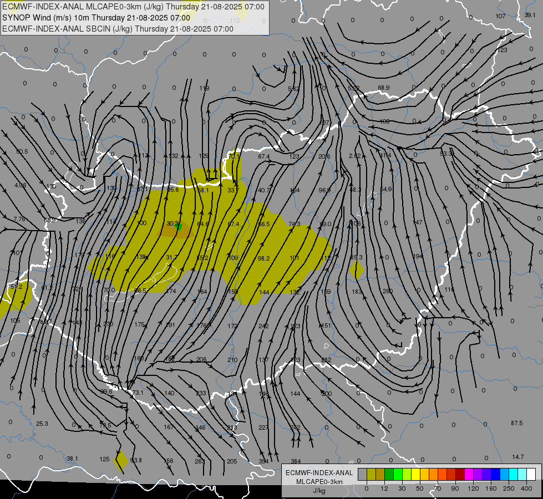Click the white swatch ending the legend
This screenshot has height=499, width=543.
point(531,475)
